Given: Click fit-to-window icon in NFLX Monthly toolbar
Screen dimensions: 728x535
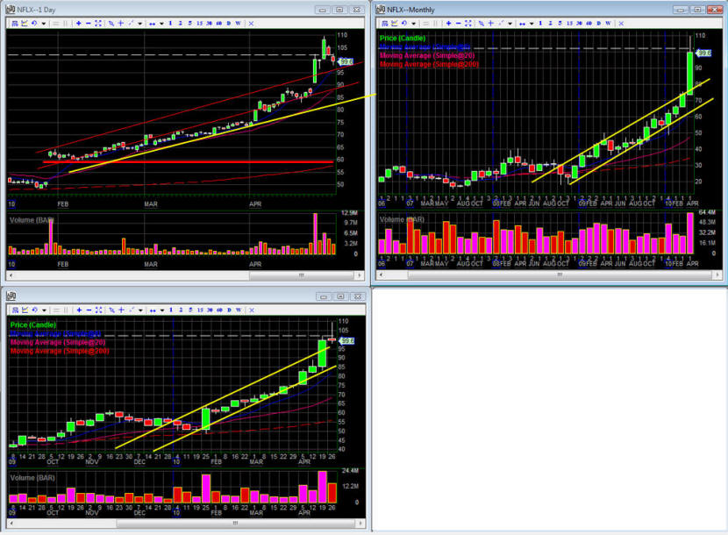Looking at the screenshot, I should (x=468, y=23).
